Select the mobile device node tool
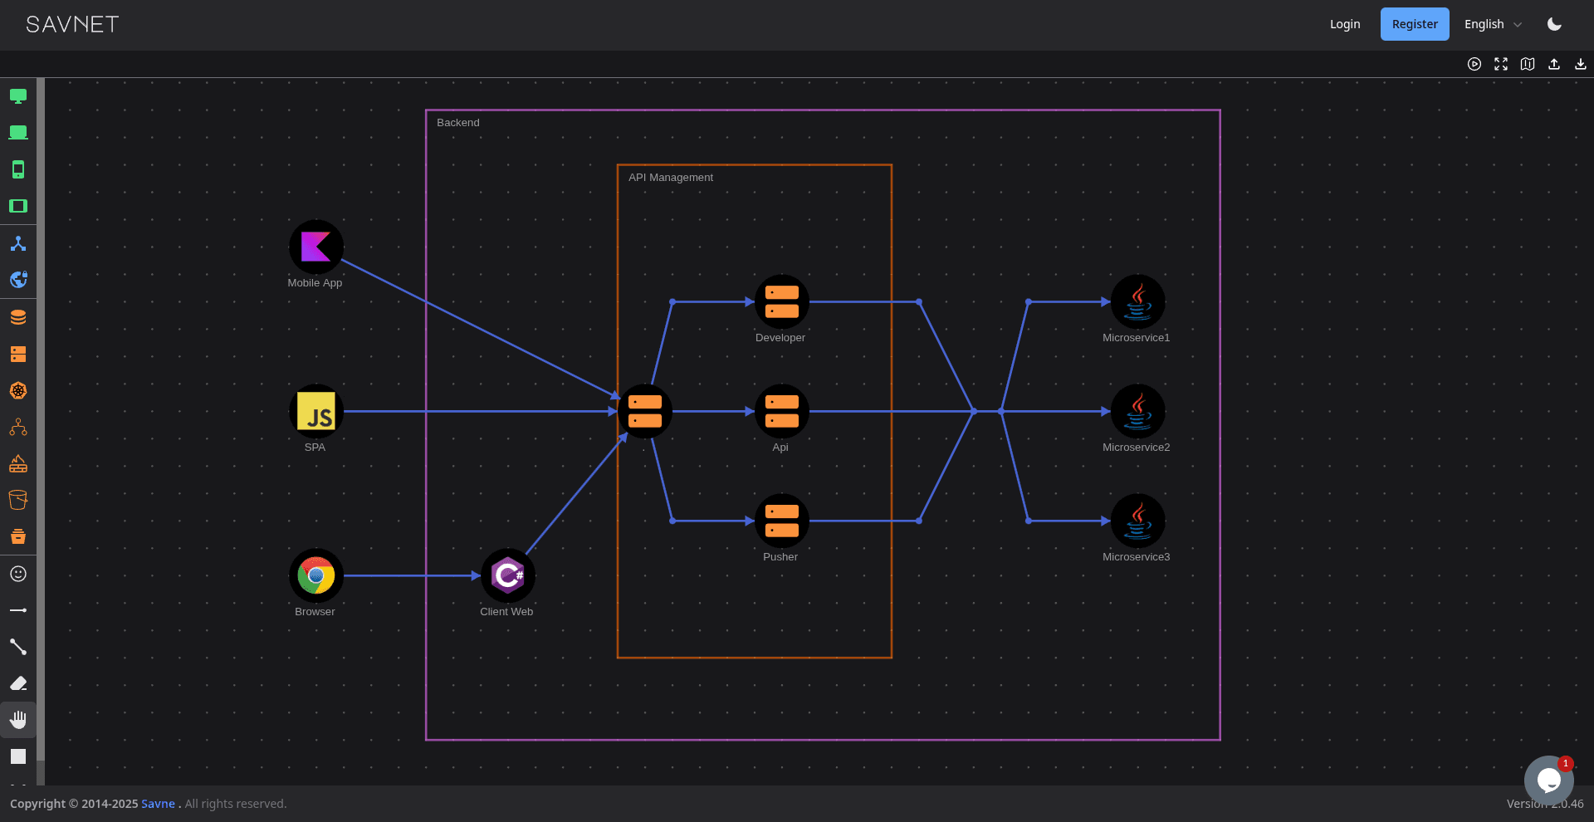This screenshot has height=822, width=1594. point(18,169)
